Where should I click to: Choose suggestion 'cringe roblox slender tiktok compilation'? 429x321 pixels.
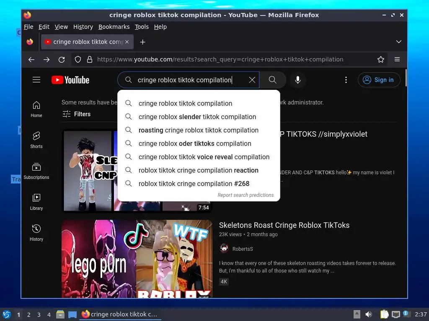(199, 117)
